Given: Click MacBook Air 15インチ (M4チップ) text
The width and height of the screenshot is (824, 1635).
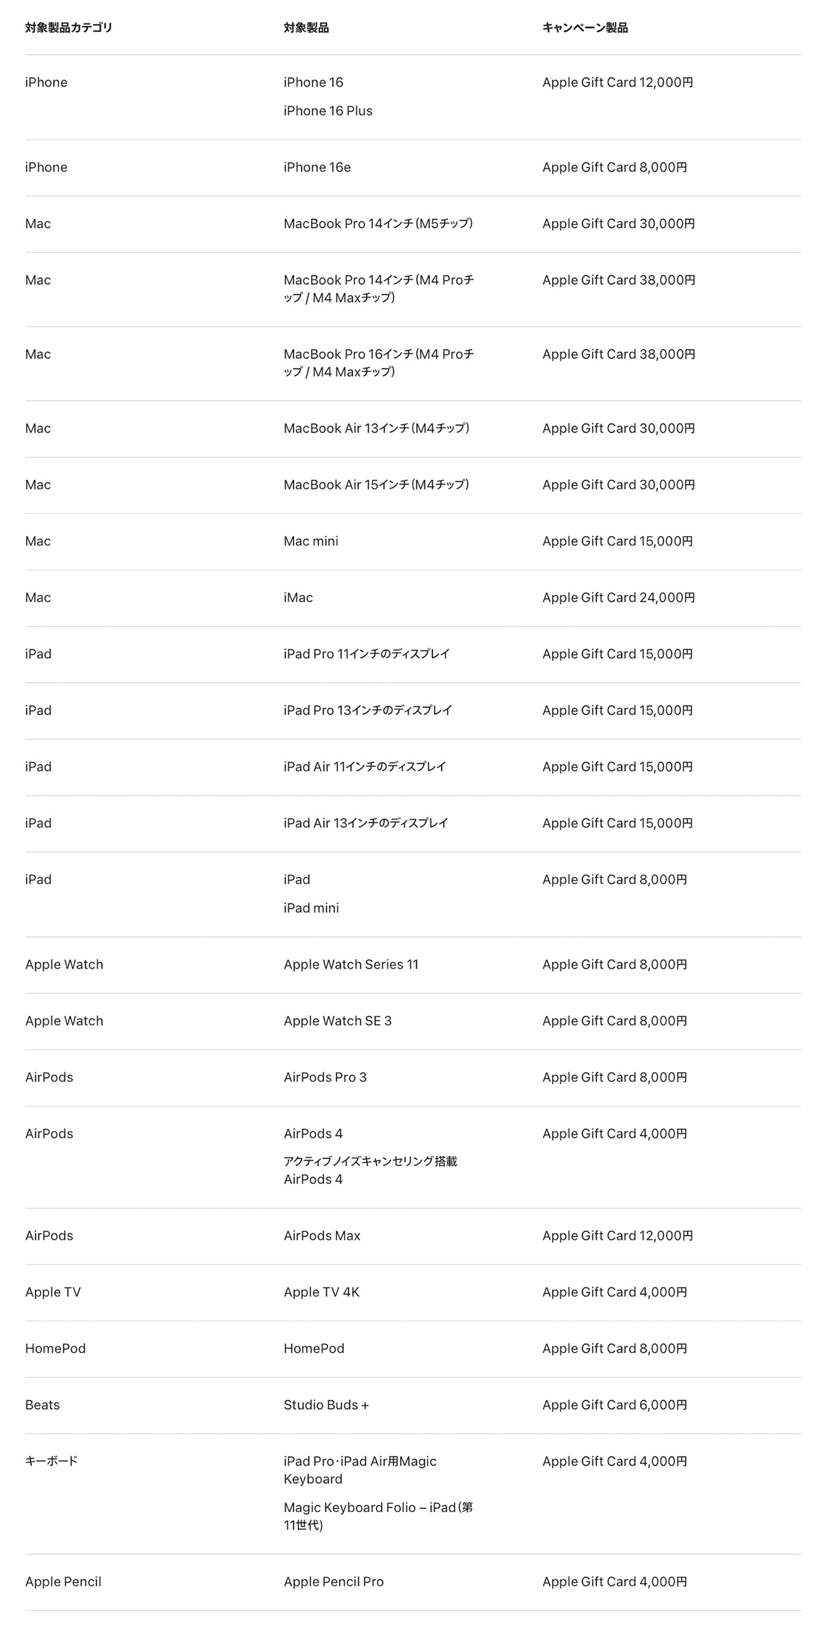Looking at the screenshot, I should click(x=376, y=485).
